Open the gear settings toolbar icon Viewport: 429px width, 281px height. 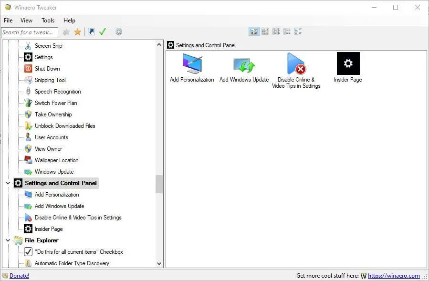(118, 32)
